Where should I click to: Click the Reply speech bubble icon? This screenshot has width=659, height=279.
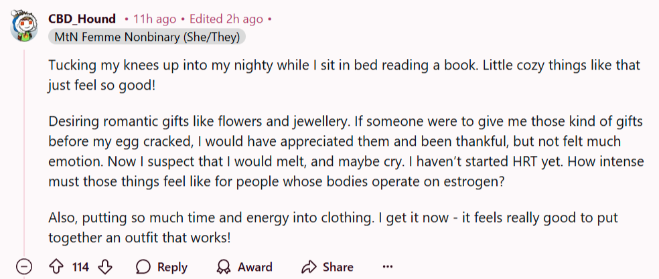(x=144, y=267)
